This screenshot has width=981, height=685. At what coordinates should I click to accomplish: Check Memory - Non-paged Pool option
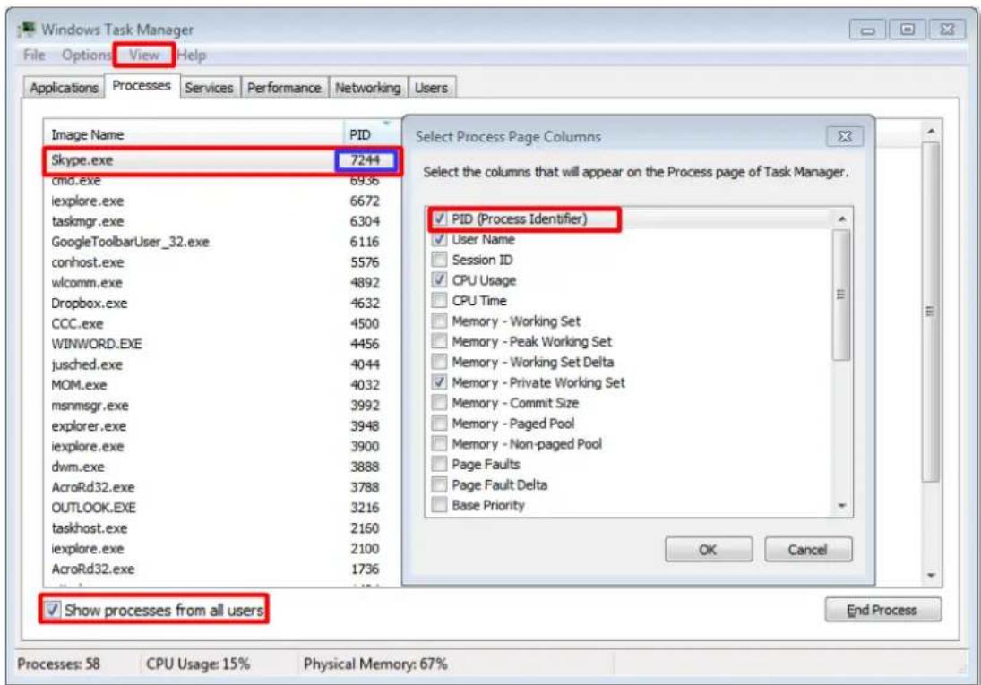click(x=440, y=443)
